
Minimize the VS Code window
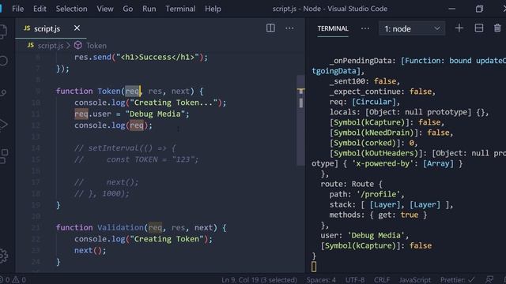point(451,9)
